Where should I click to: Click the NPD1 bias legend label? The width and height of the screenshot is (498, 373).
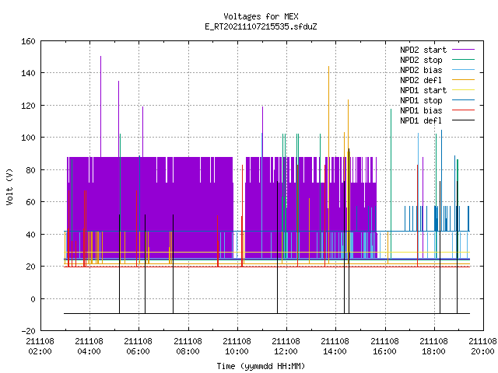(421, 110)
